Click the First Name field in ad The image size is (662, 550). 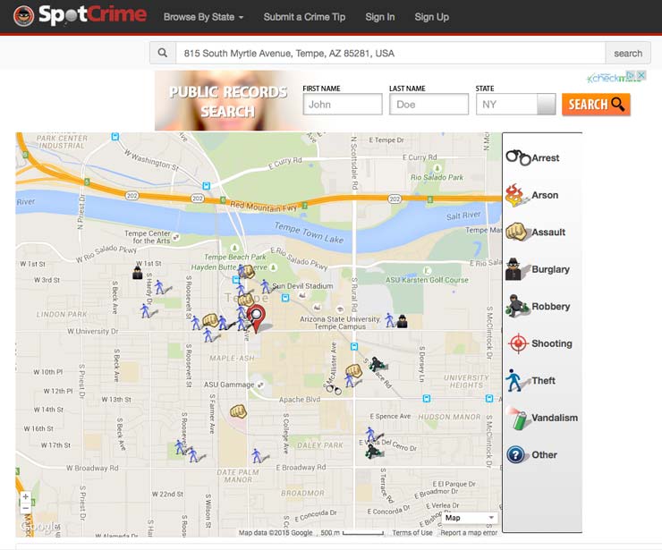[343, 105]
